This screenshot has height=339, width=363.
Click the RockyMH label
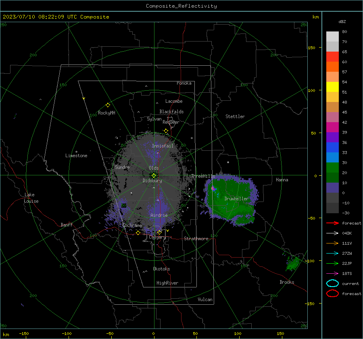coord(106,113)
